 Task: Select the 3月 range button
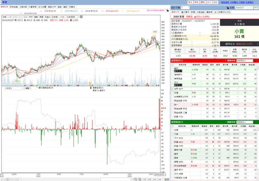click(x=145, y=179)
